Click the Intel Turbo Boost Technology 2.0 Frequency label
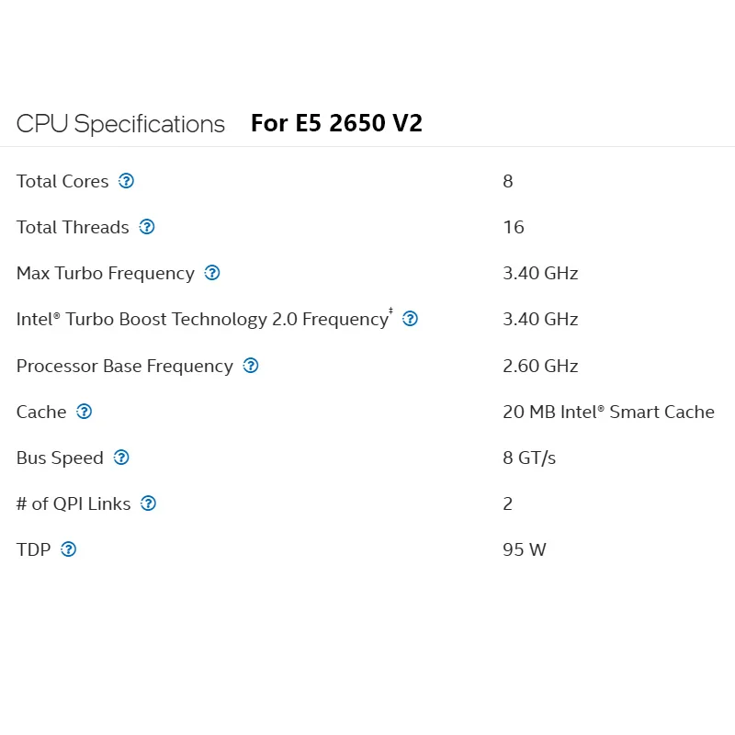Image resolution: width=735 pixels, height=735 pixels. tap(202, 320)
